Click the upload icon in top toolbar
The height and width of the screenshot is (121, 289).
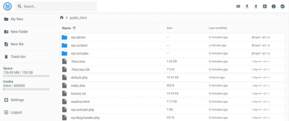pyautogui.click(x=256, y=6)
